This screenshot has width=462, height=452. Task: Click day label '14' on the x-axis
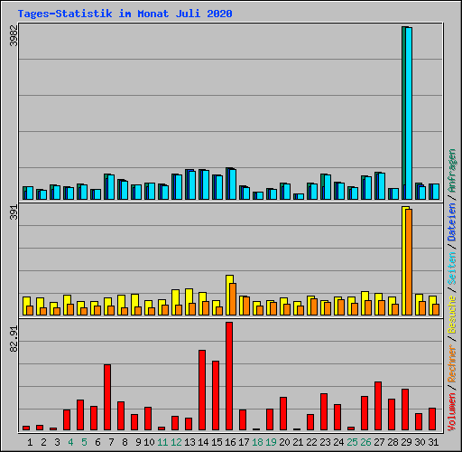tap(203, 442)
